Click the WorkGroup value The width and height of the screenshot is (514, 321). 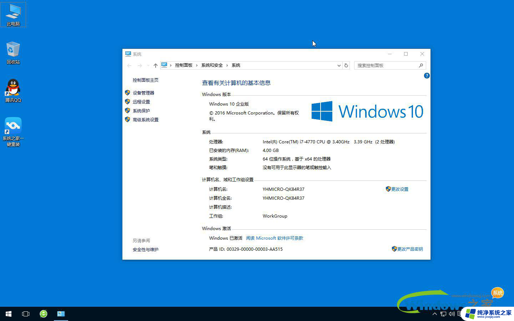click(275, 216)
